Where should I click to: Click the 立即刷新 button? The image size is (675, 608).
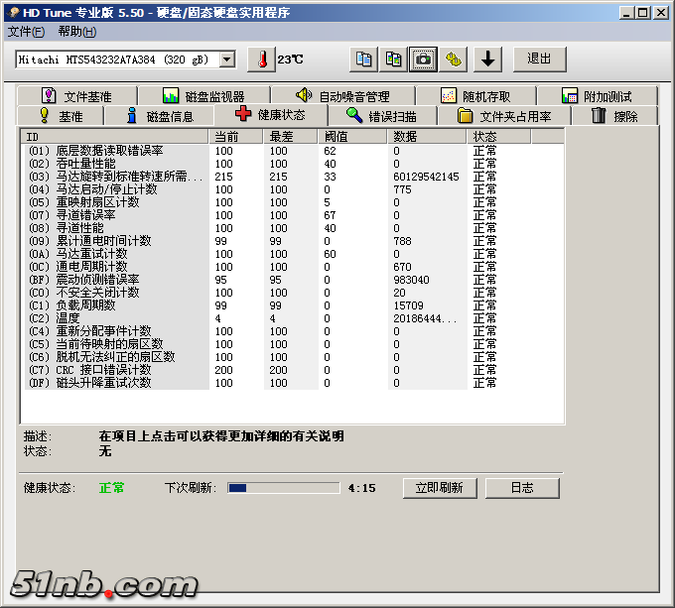coord(439,488)
